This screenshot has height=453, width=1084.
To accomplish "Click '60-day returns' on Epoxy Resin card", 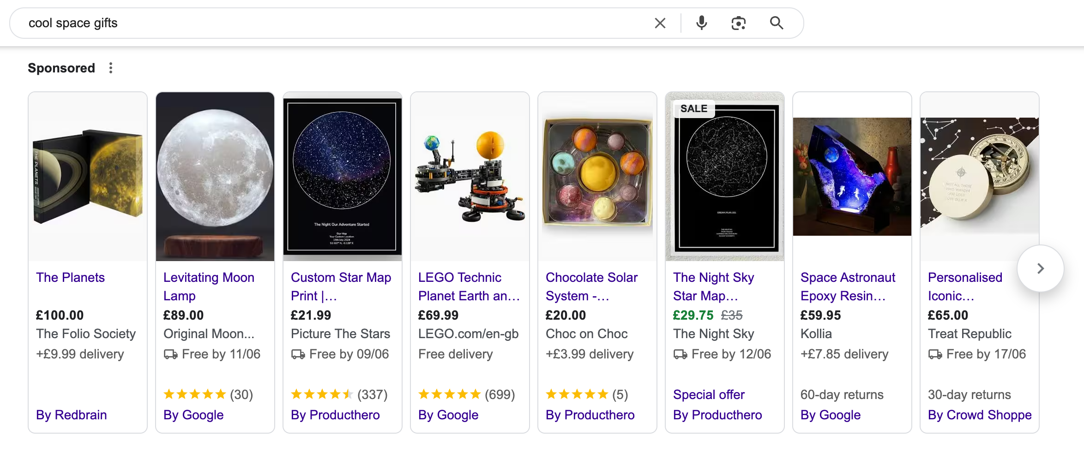I will (842, 394).
